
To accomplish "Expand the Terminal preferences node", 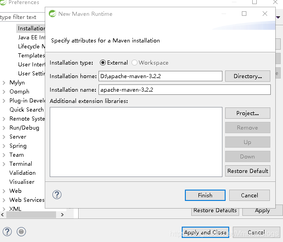I will [4, 164].
